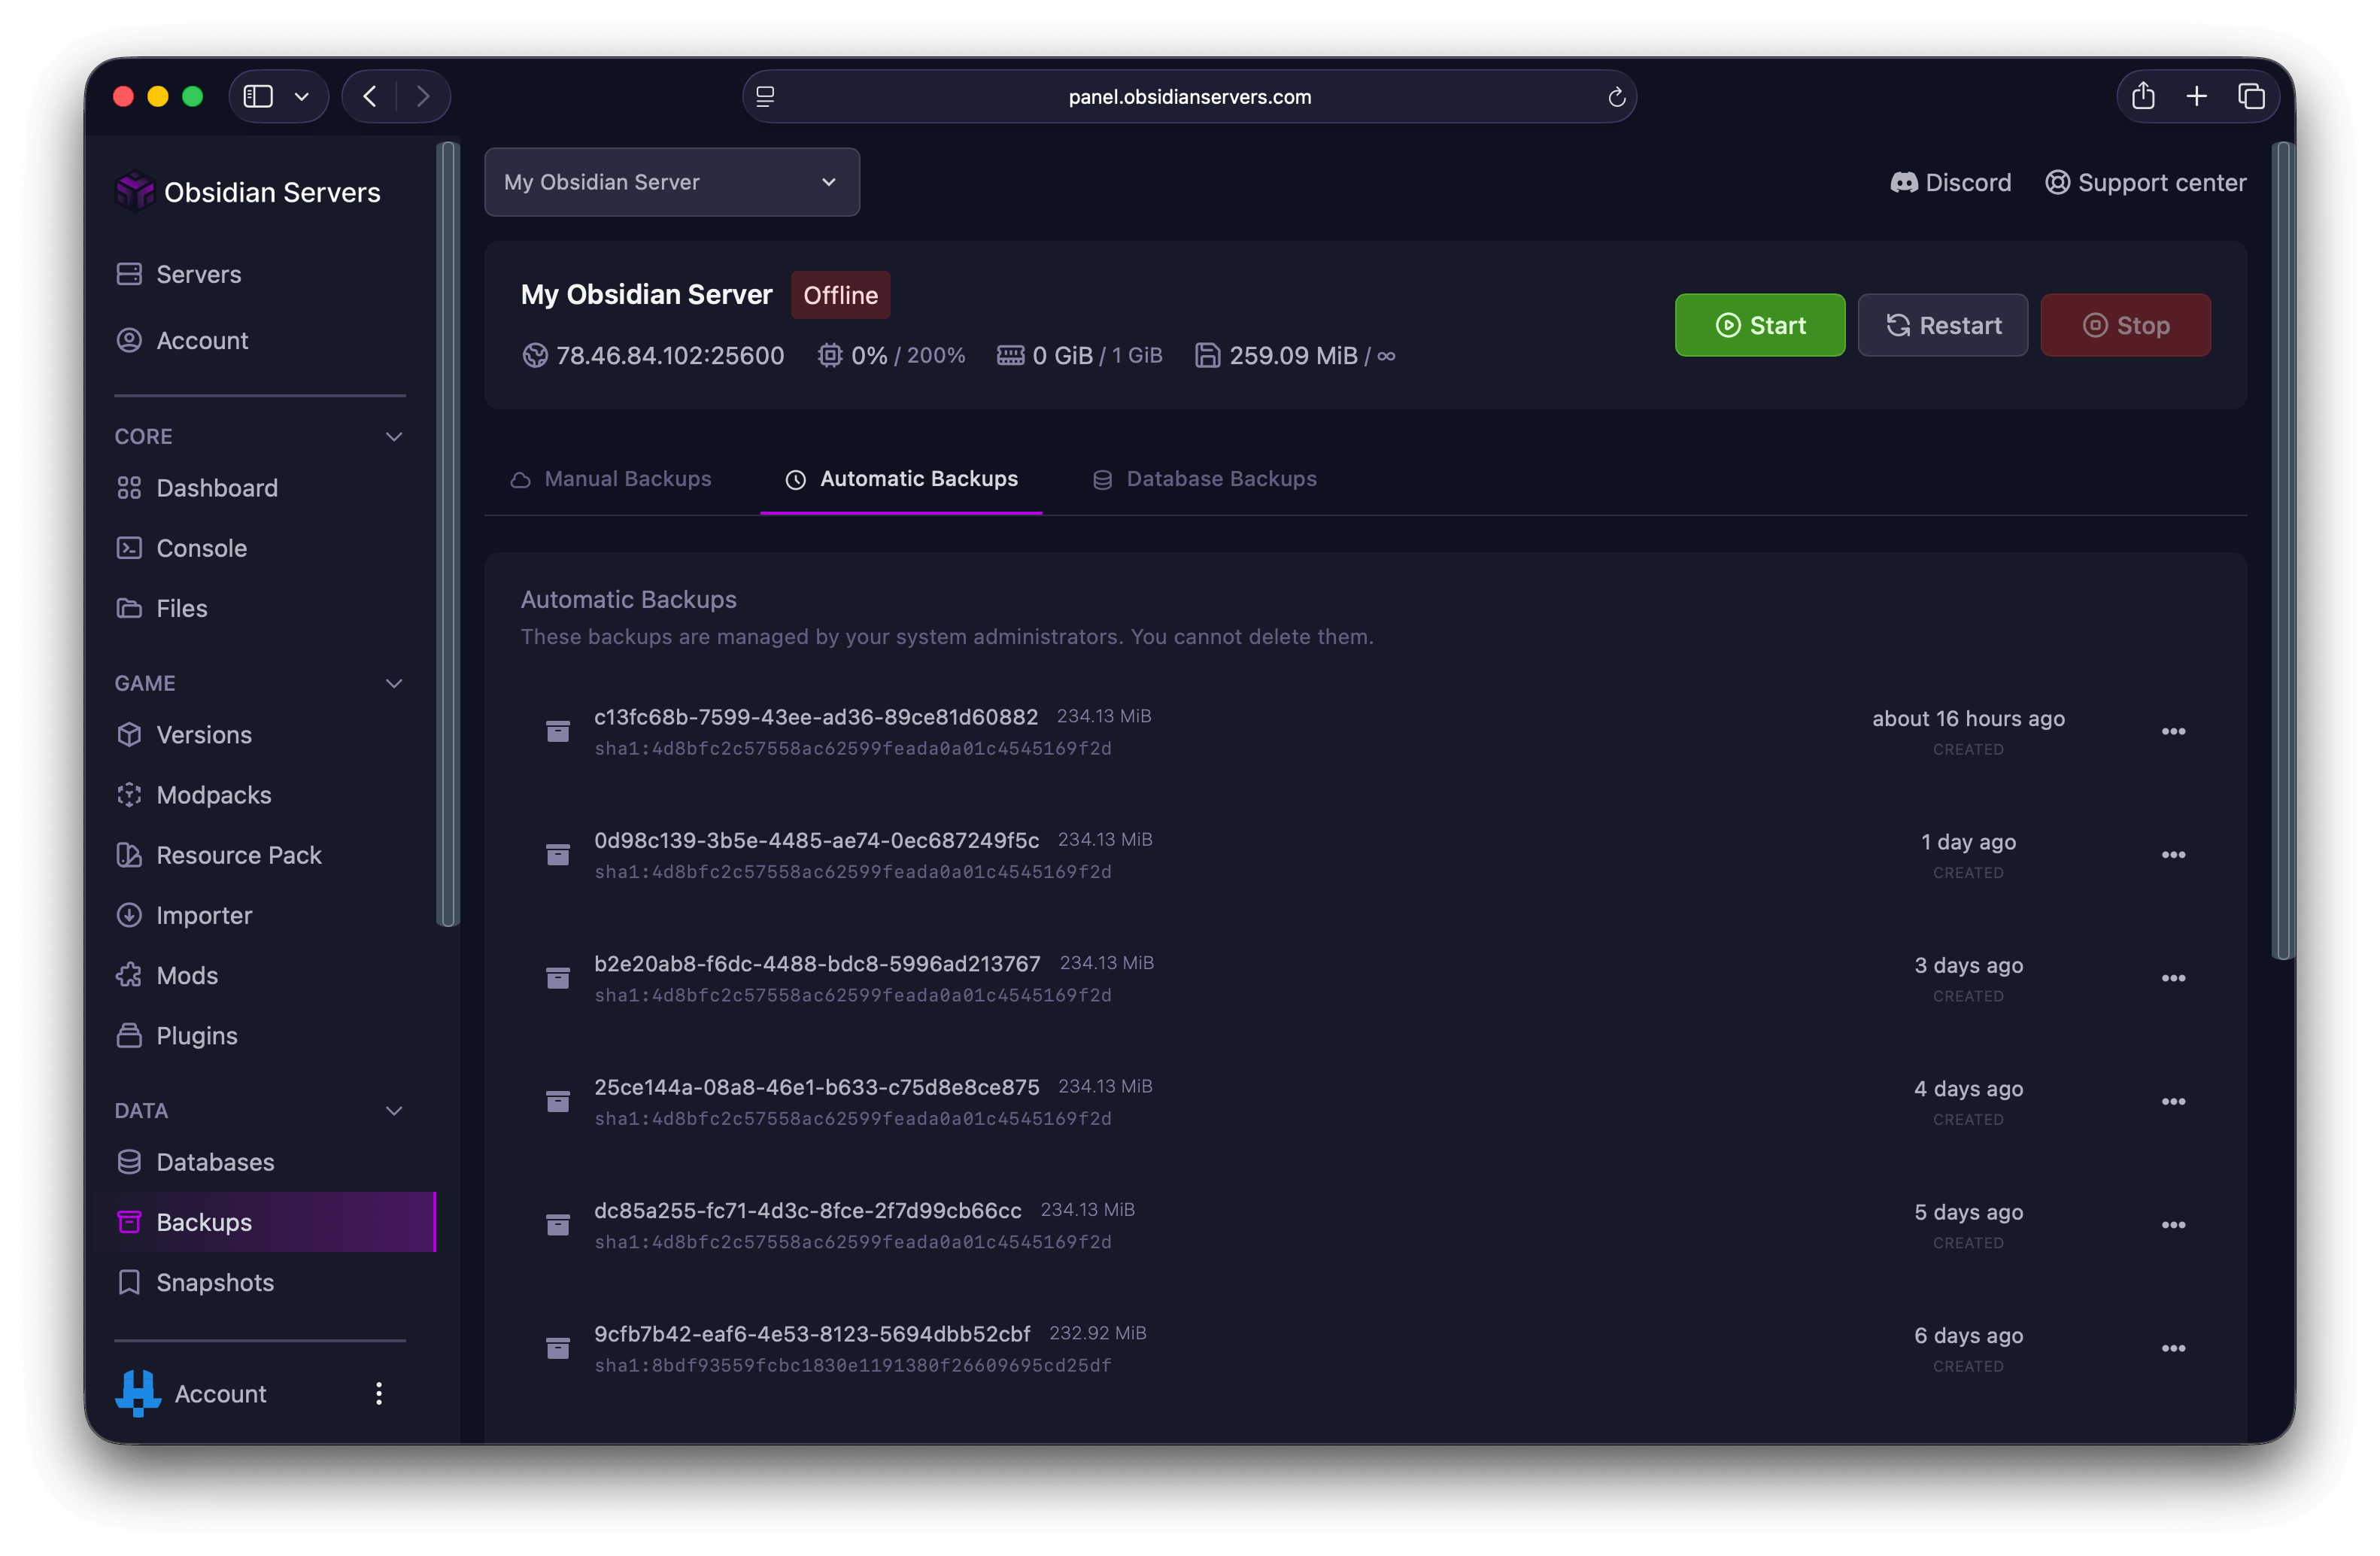Open the Console page in sidebar
This screenshot has width=2380, height=1556.
point(201,548)
